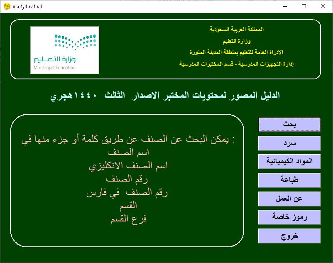This screenshot has height=263, width=333.
Task: Open المواد الكيميائية (Chemicals) section
Action: 289,161
